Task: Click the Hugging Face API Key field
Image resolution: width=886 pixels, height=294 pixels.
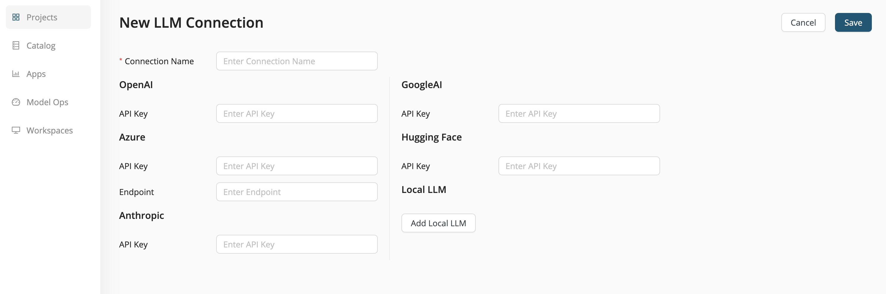Action: coord(579,166)
